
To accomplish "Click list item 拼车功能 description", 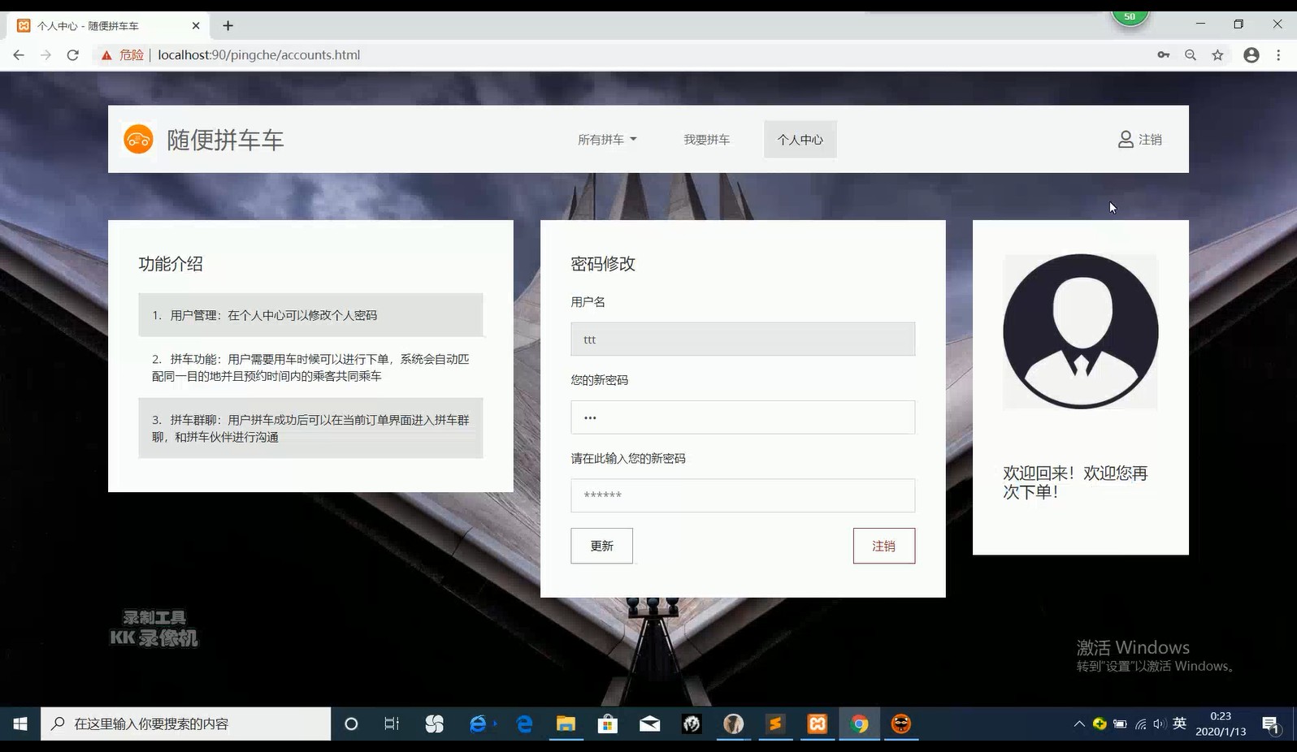I will pos(310,367).
